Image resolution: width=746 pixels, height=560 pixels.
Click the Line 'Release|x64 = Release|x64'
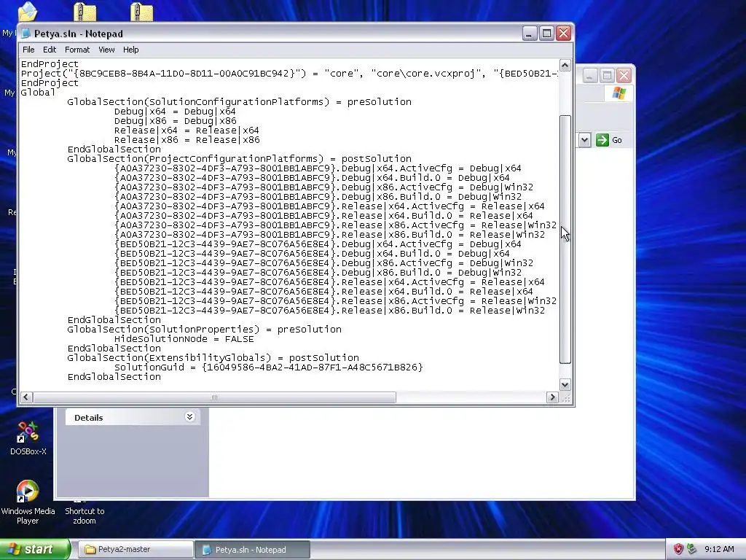[186, 131]
